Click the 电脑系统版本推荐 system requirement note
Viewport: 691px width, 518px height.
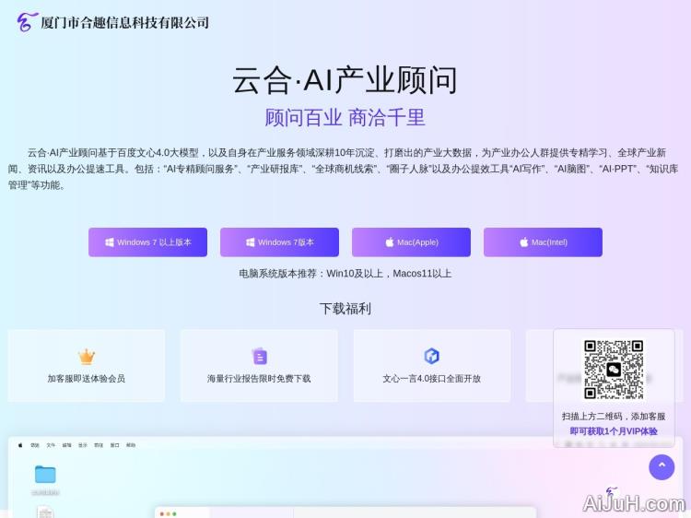(x=345, y=274)
